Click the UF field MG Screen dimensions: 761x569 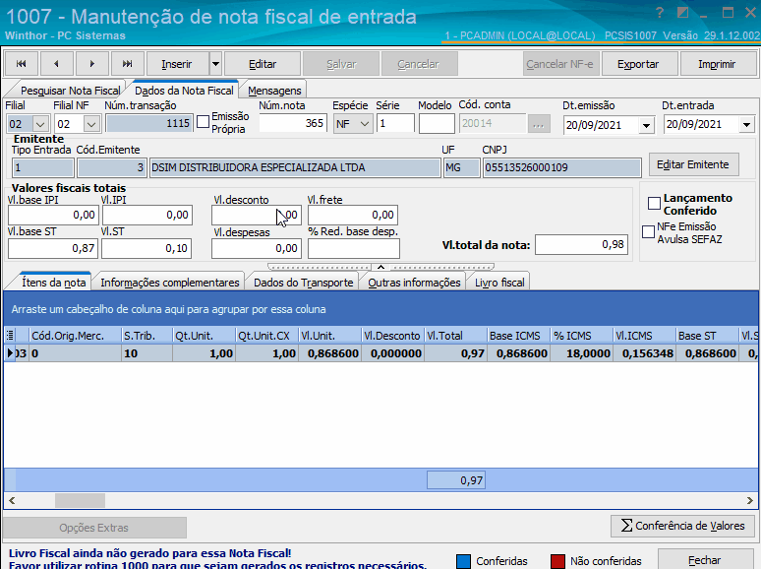461,167
